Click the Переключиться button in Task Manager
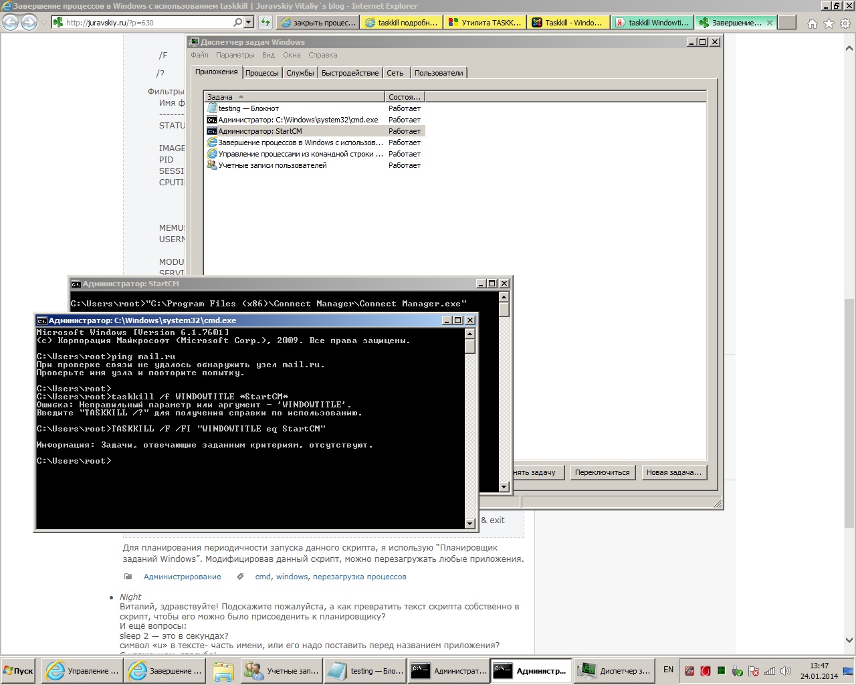Screen dimensions: 856x685 603,472
